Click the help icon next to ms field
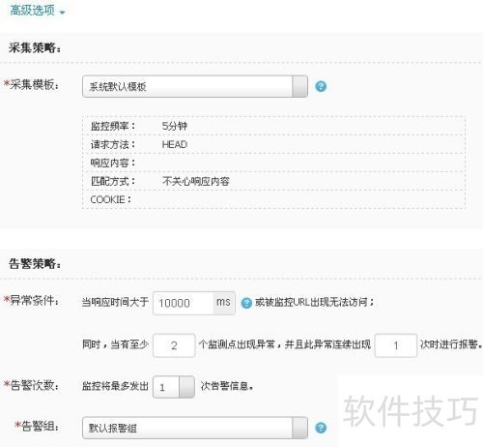Viewport: 483px width, 447px height. pyautogui.click(x=246, y=303)
